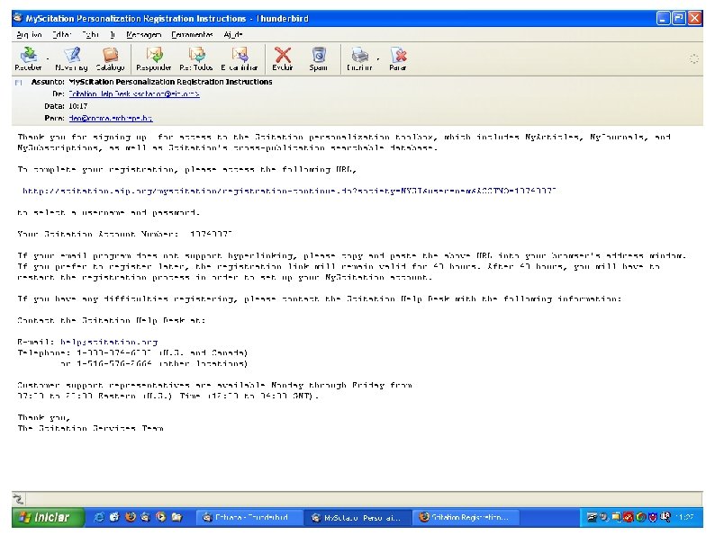The image size is (715, 535).
Task: Print the message with Imprimir
Action: pyautogui.click(x=359, y=59)
